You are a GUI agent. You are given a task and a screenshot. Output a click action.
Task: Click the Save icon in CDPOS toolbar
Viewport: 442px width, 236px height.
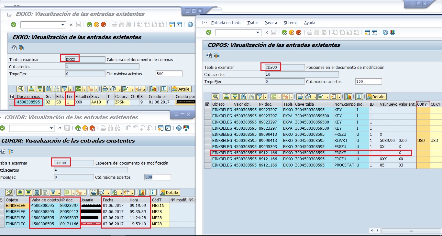(x=273, y=32)
